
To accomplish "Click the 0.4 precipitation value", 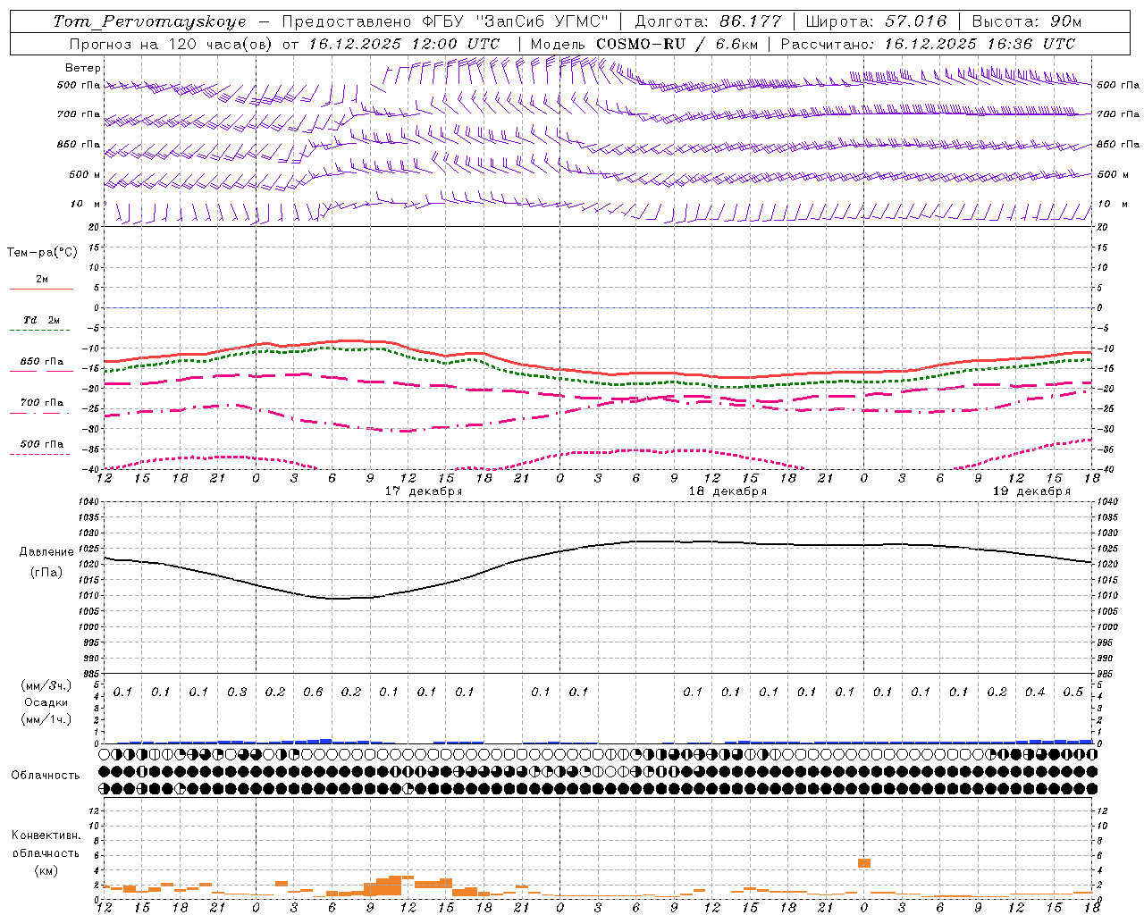I will (1035, 692).
